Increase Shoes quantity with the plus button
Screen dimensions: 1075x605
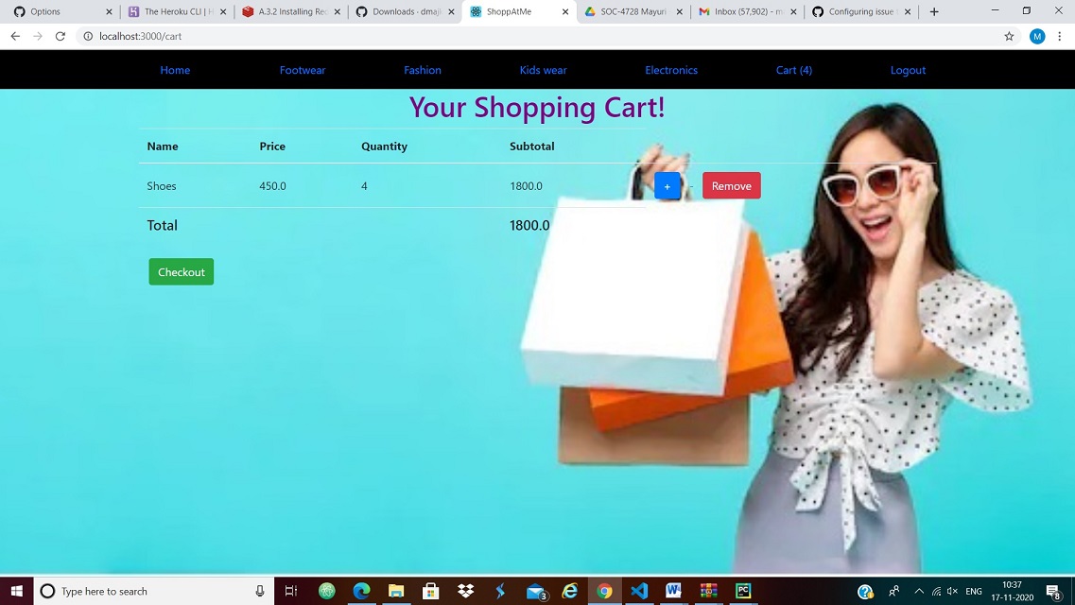click(668, 185)
